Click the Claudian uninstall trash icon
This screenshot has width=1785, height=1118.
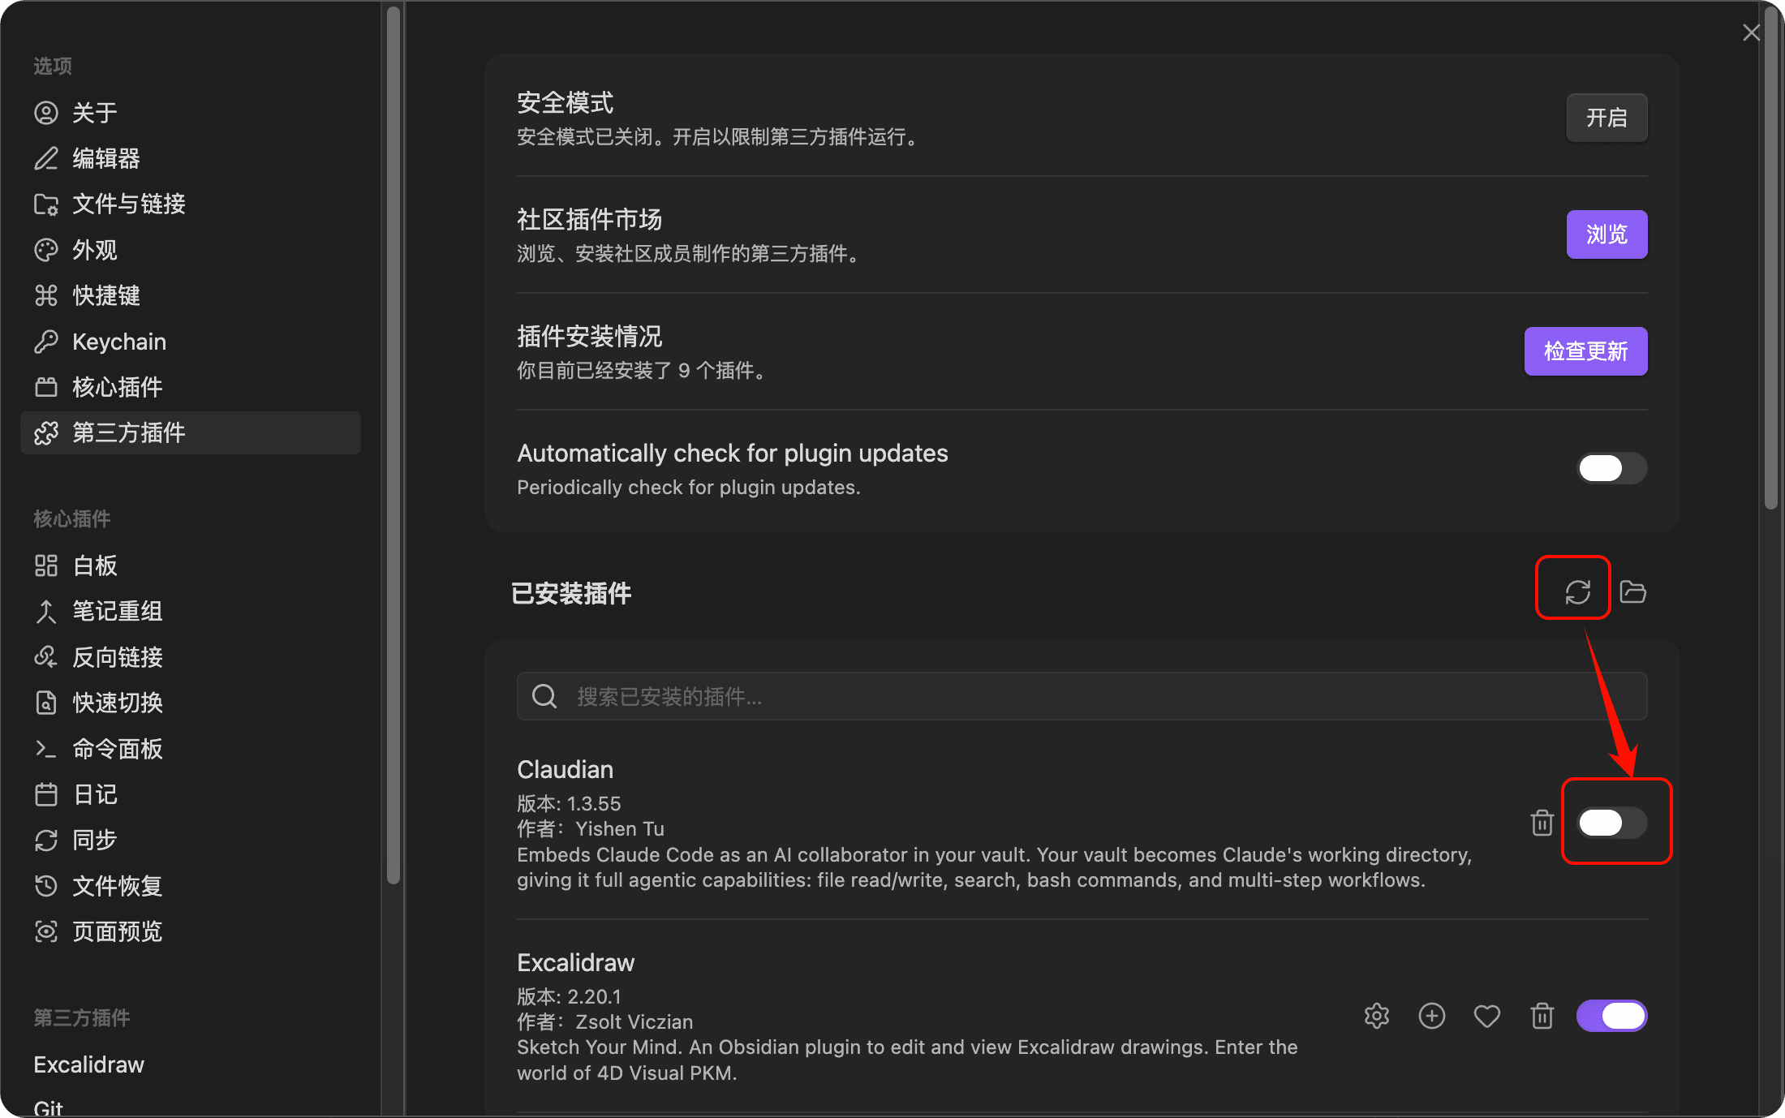(1542, 823)
